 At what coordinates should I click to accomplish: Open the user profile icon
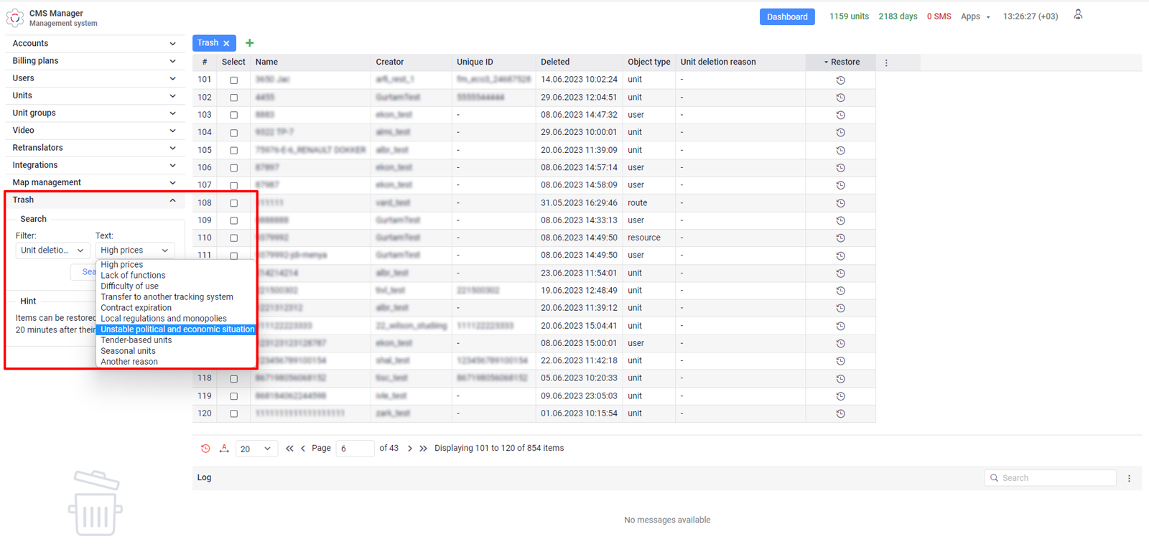point(1078,15)
